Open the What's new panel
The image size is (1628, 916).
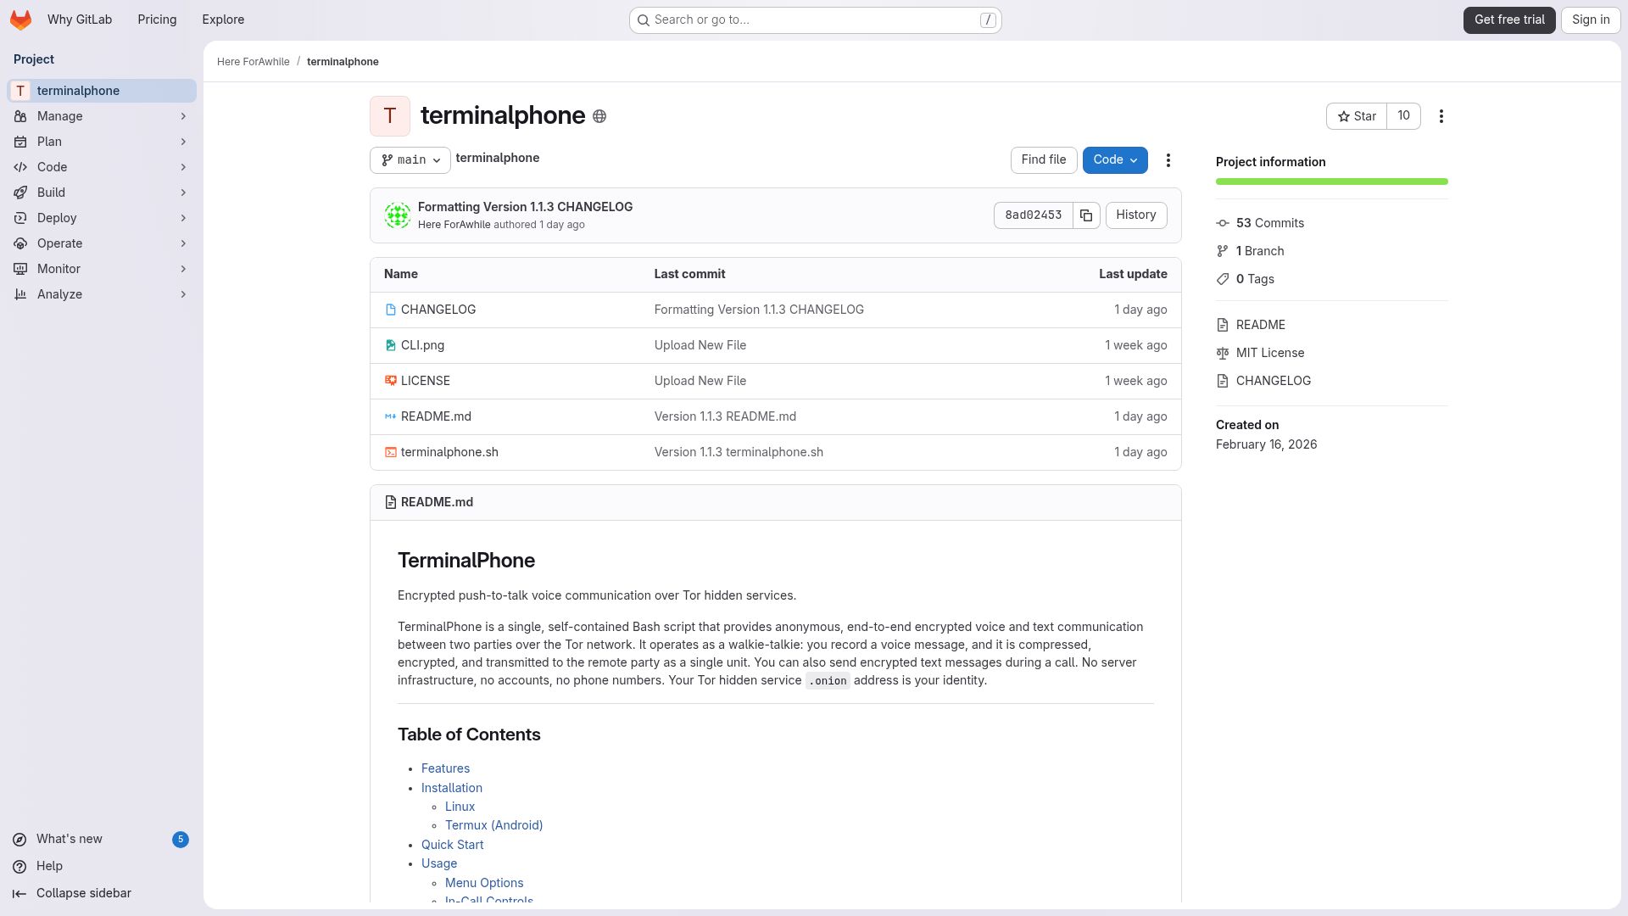click(102, 839)
